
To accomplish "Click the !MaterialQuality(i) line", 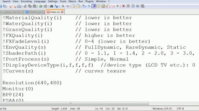I will click(x=32, y=18).
